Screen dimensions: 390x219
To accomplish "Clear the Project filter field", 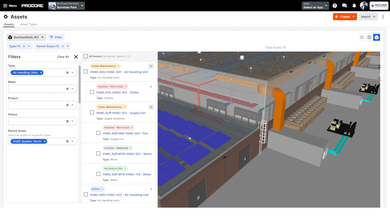I will point(67,105).
